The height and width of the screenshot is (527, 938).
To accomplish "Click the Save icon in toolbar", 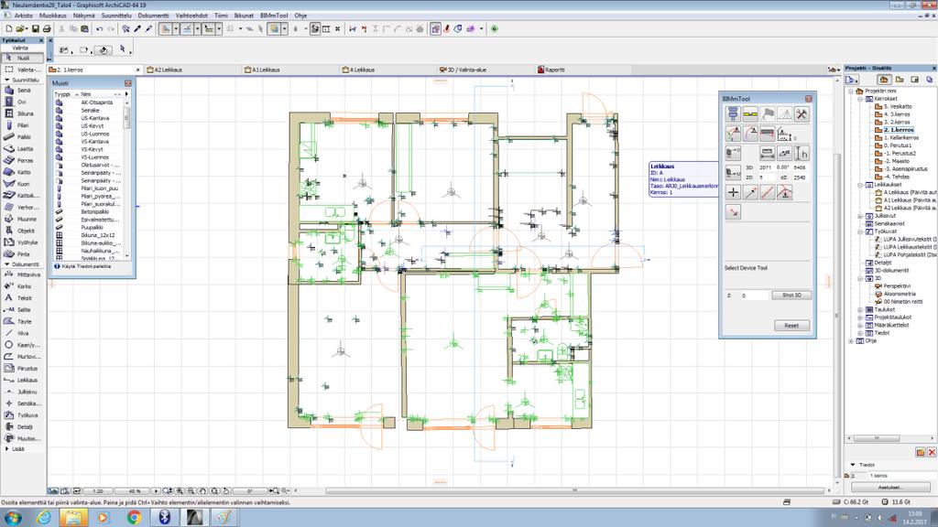I will pyautogui.click(x=36, y=28).
